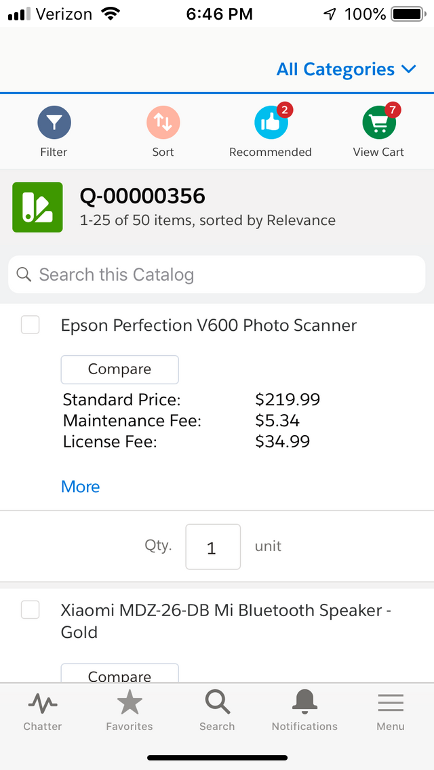The height and width of the screenshot is (770, 434).
Task: Compare the Xiaomi Bluetooth Speaker
Action: pos(119,676)
